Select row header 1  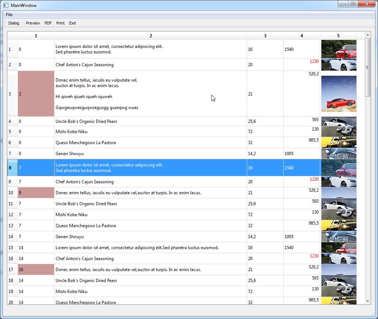tap(12, 49)
